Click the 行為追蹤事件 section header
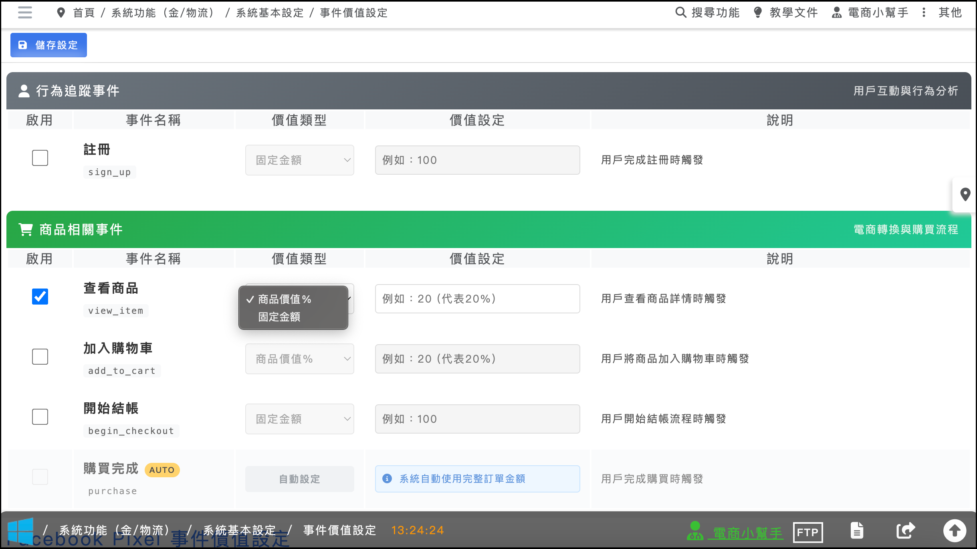The width and height of the screenshot is (977, 549). pyautogui.click(x=489, y=91)
